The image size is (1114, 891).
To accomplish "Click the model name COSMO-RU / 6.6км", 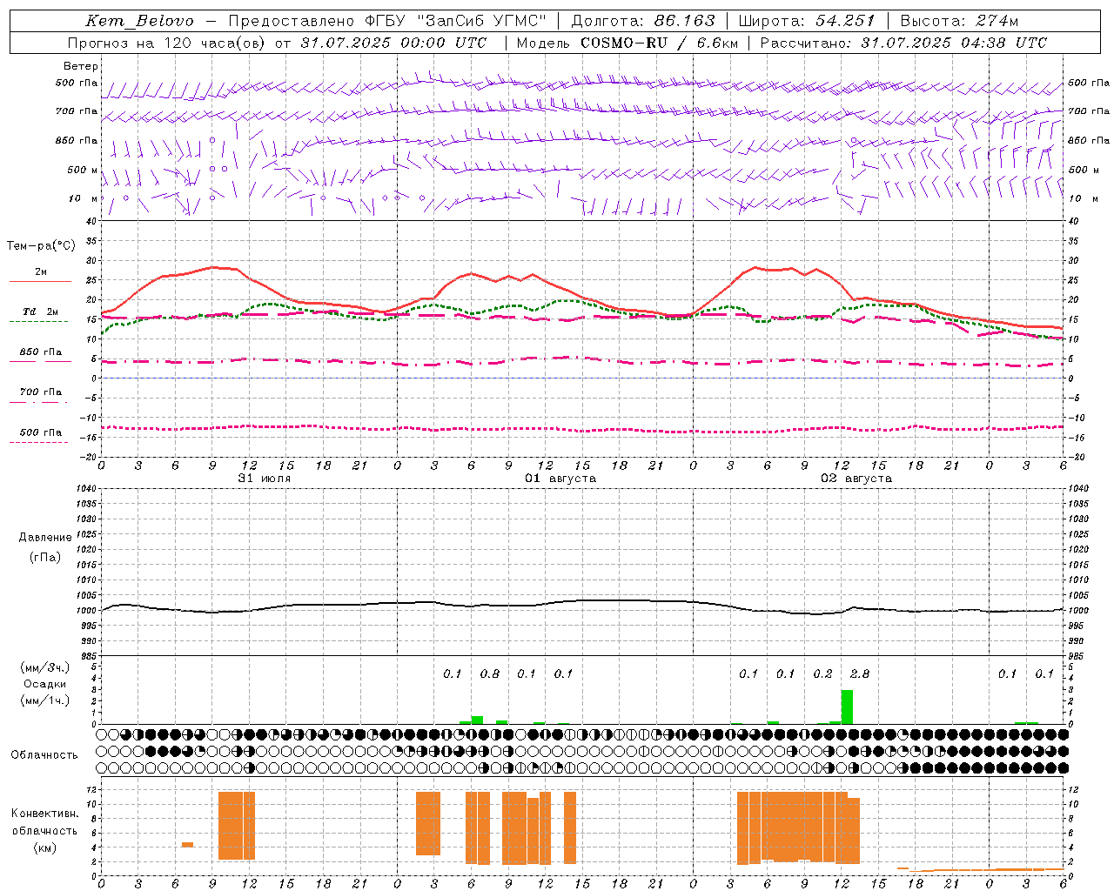I will (659, 43).
